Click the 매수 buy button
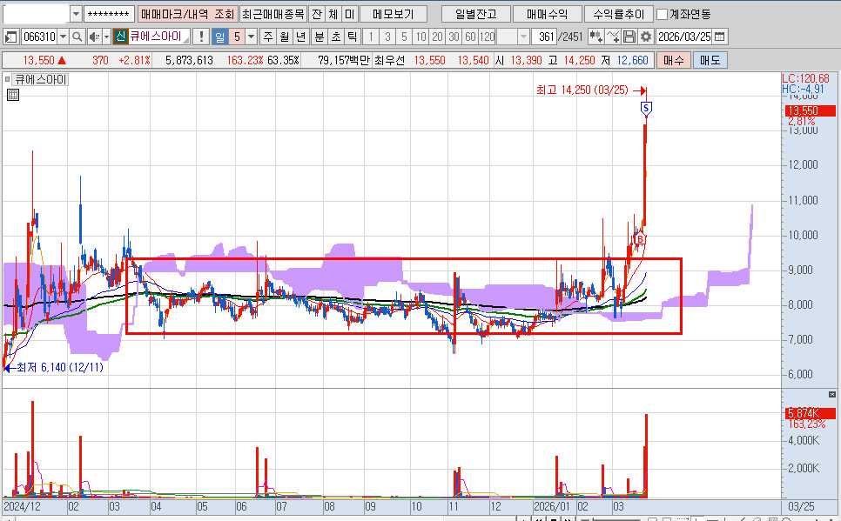 (x=673, y=60)
